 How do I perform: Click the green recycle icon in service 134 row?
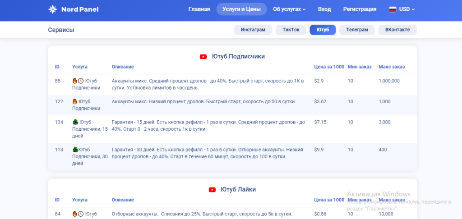click(x=75, y=122)
